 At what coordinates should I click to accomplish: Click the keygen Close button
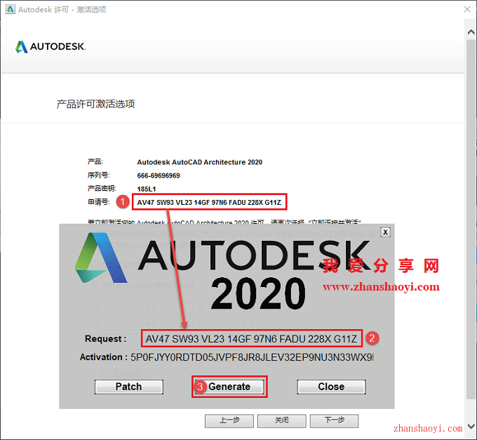pos(331,387)
